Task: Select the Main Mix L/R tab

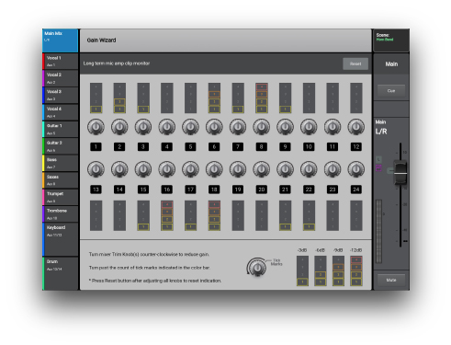Action: click(x=61, y=40)
